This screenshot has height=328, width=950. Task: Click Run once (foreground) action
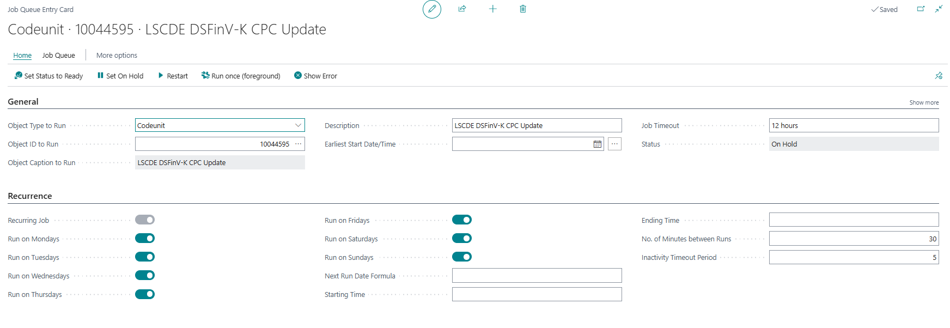click(241, 76)
